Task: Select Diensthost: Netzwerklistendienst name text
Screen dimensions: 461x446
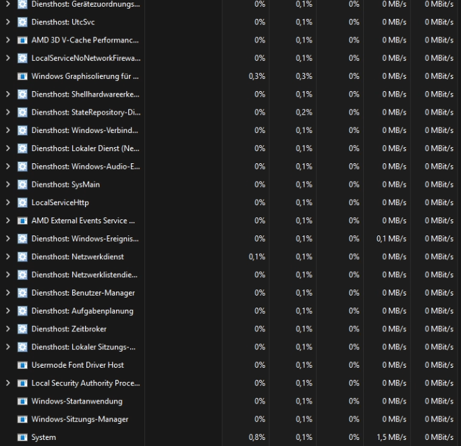Action: pos(84,275)
